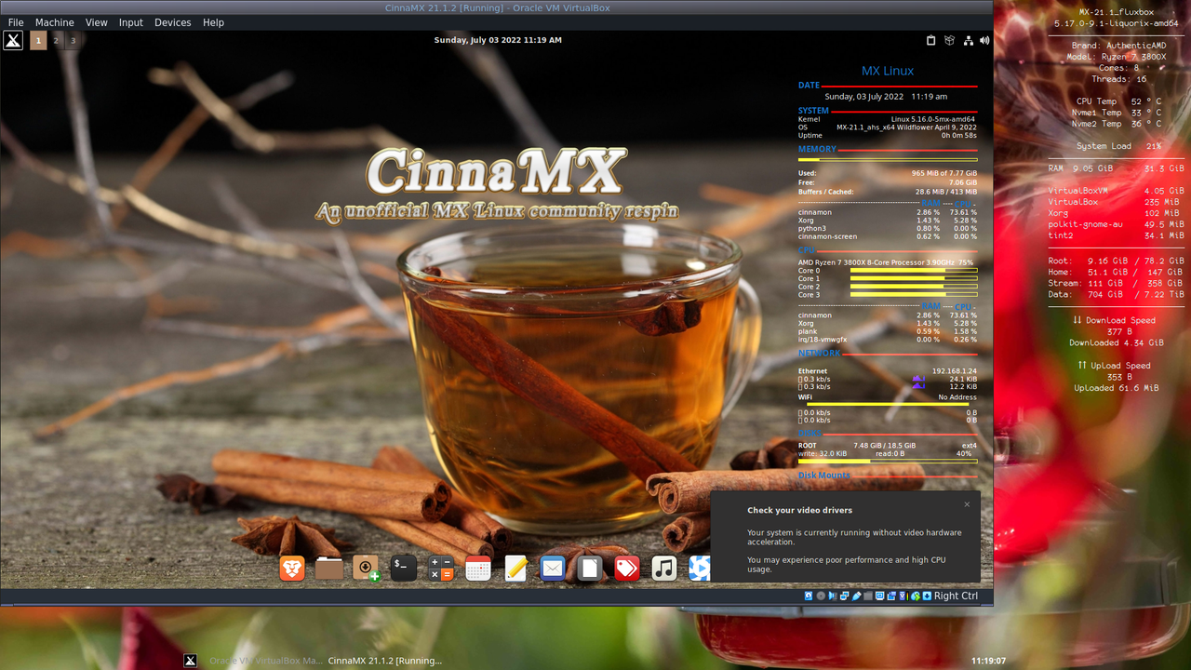
Task: Click the Uptime row in conky
Action: click(x=888, y=136)
